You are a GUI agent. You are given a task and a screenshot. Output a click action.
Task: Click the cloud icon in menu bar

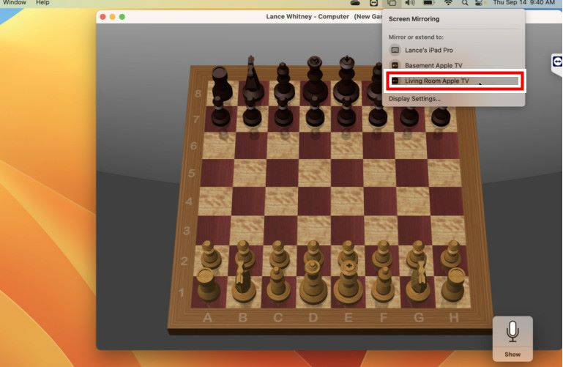(356, 3)
